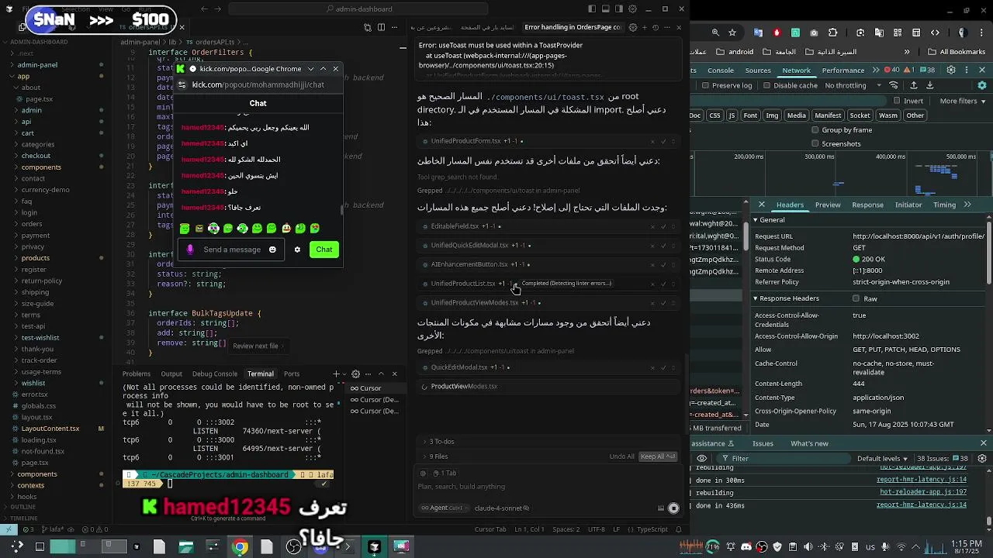Close the DevTools console drawer
Viewport: 993px width, 558px height.
[x=983, y=443]
